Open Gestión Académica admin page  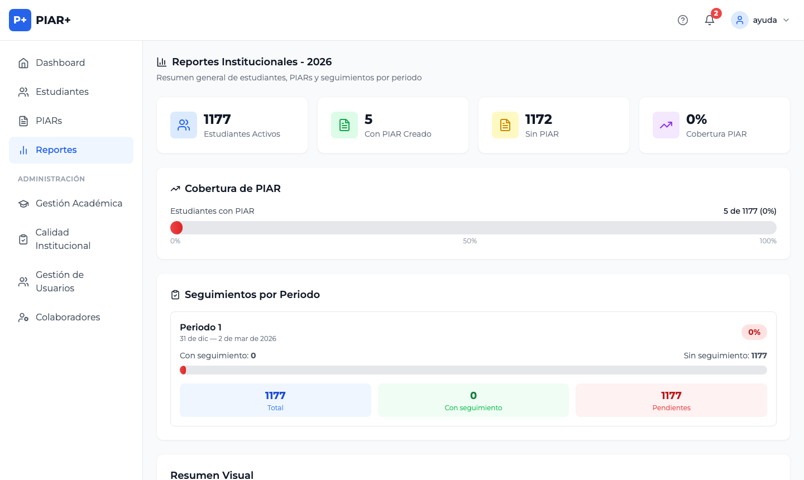(x=79, y=203)
